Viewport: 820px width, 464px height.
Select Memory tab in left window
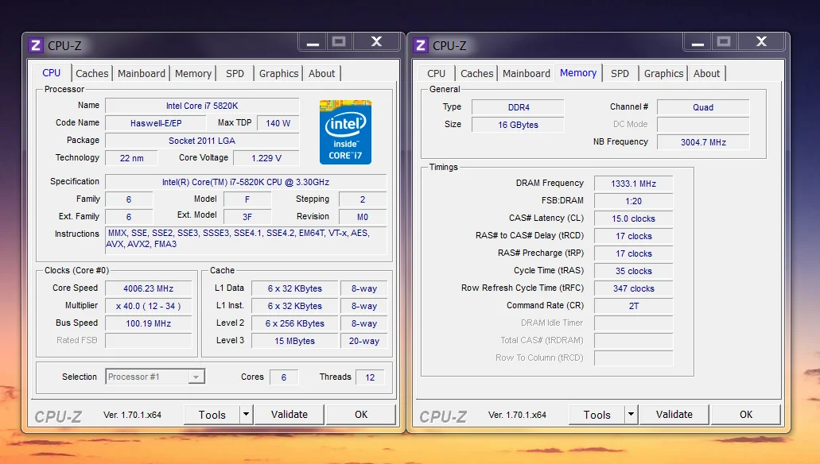pyautogui.click(x=193, y=74)
